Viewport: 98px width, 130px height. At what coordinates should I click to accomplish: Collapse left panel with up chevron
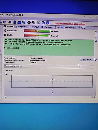pos(1,26)
